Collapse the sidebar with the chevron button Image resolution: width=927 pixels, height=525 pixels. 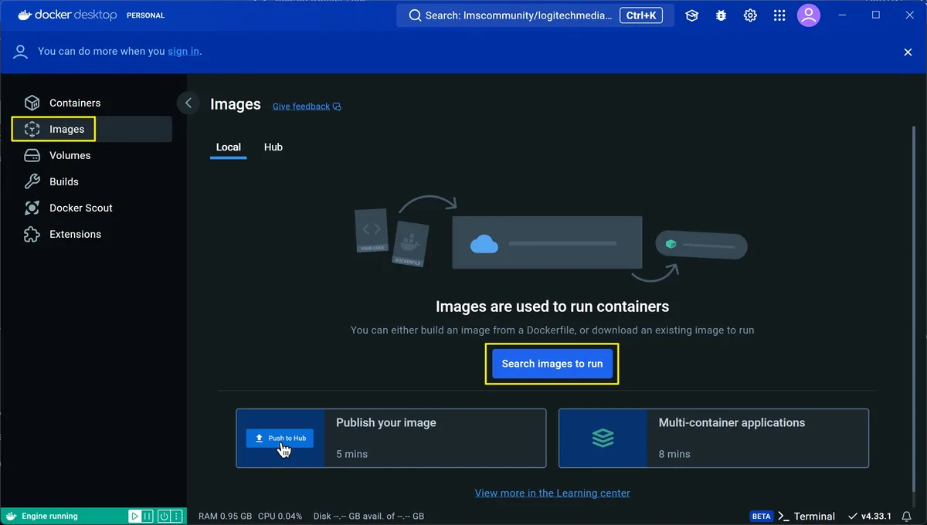[188, 103]
